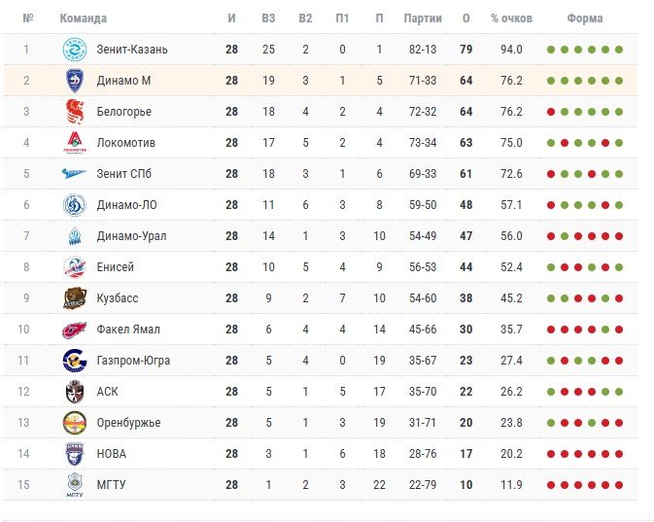Sort by the Партии column header
This screenshot has height=522, width=654.
pos(423,18)
